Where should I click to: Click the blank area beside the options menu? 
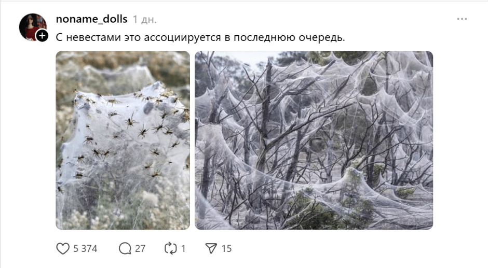point(404,19)
